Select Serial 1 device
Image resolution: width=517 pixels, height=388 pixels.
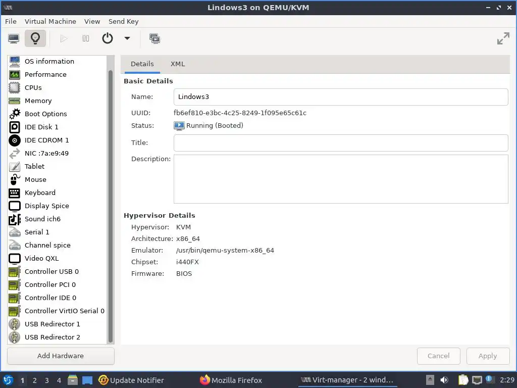point(57,232)
